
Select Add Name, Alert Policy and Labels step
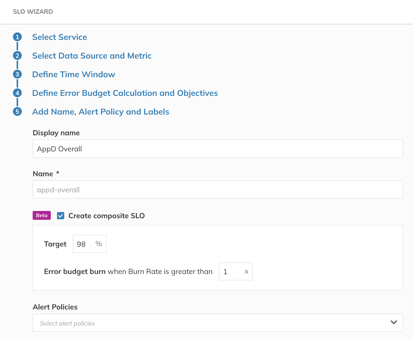[101, 112]
